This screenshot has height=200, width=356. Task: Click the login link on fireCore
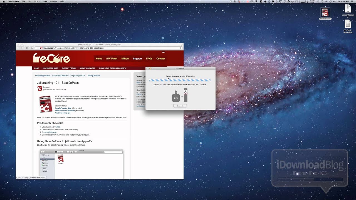163,52
